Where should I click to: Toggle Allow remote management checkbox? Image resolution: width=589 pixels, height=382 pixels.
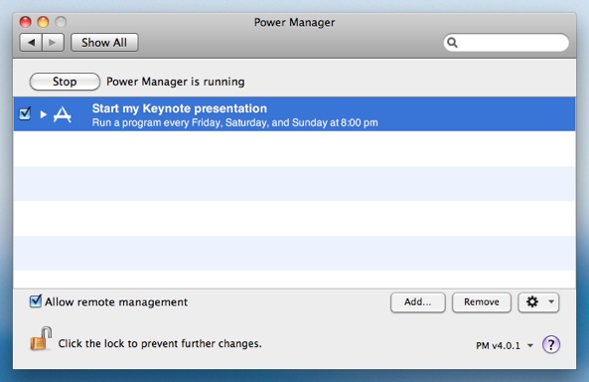coord(36,301)
